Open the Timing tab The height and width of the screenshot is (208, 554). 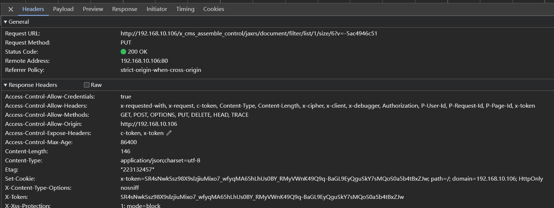coord(185,9)
